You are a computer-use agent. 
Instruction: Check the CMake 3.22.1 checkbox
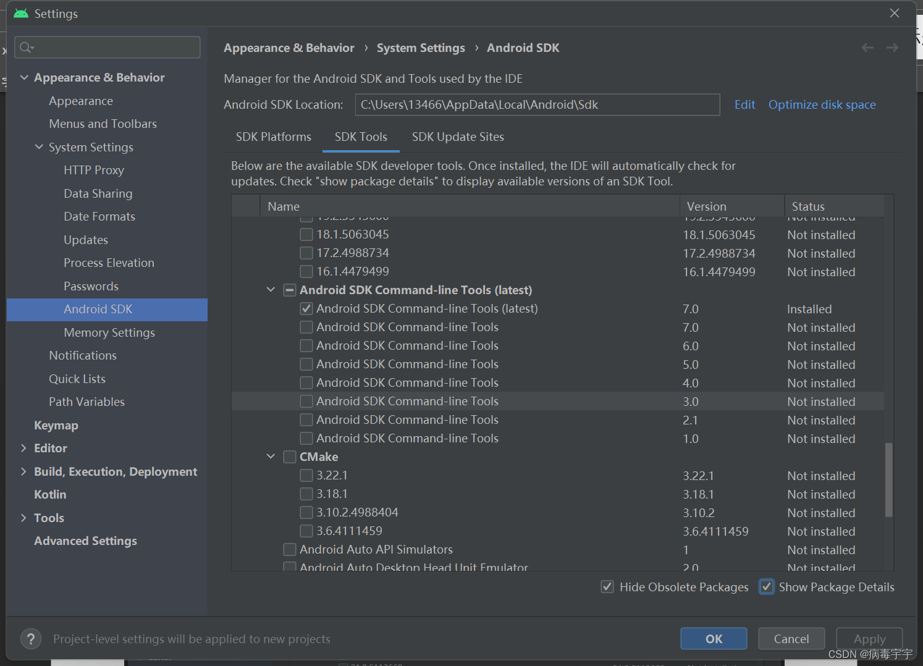[306, 475]
